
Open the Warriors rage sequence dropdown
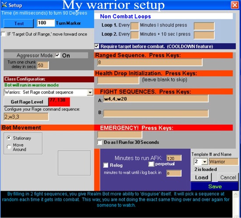pos(90,92)
